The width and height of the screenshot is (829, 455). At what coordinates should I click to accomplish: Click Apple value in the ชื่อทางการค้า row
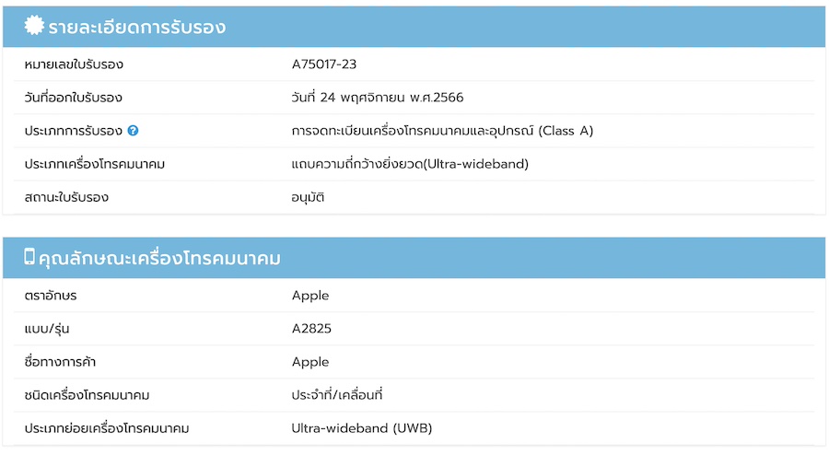click(310, 362)
